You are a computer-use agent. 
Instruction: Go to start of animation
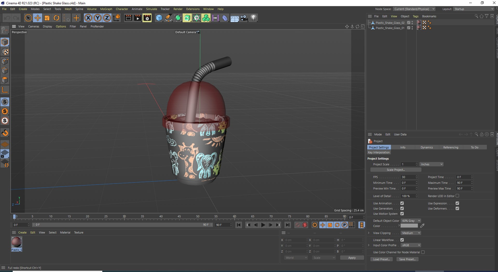coord(239,225)
